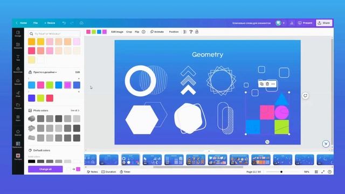This screenshot has width=345, height=194.
Task: Click the Present button
Action: tap(305, 23)
